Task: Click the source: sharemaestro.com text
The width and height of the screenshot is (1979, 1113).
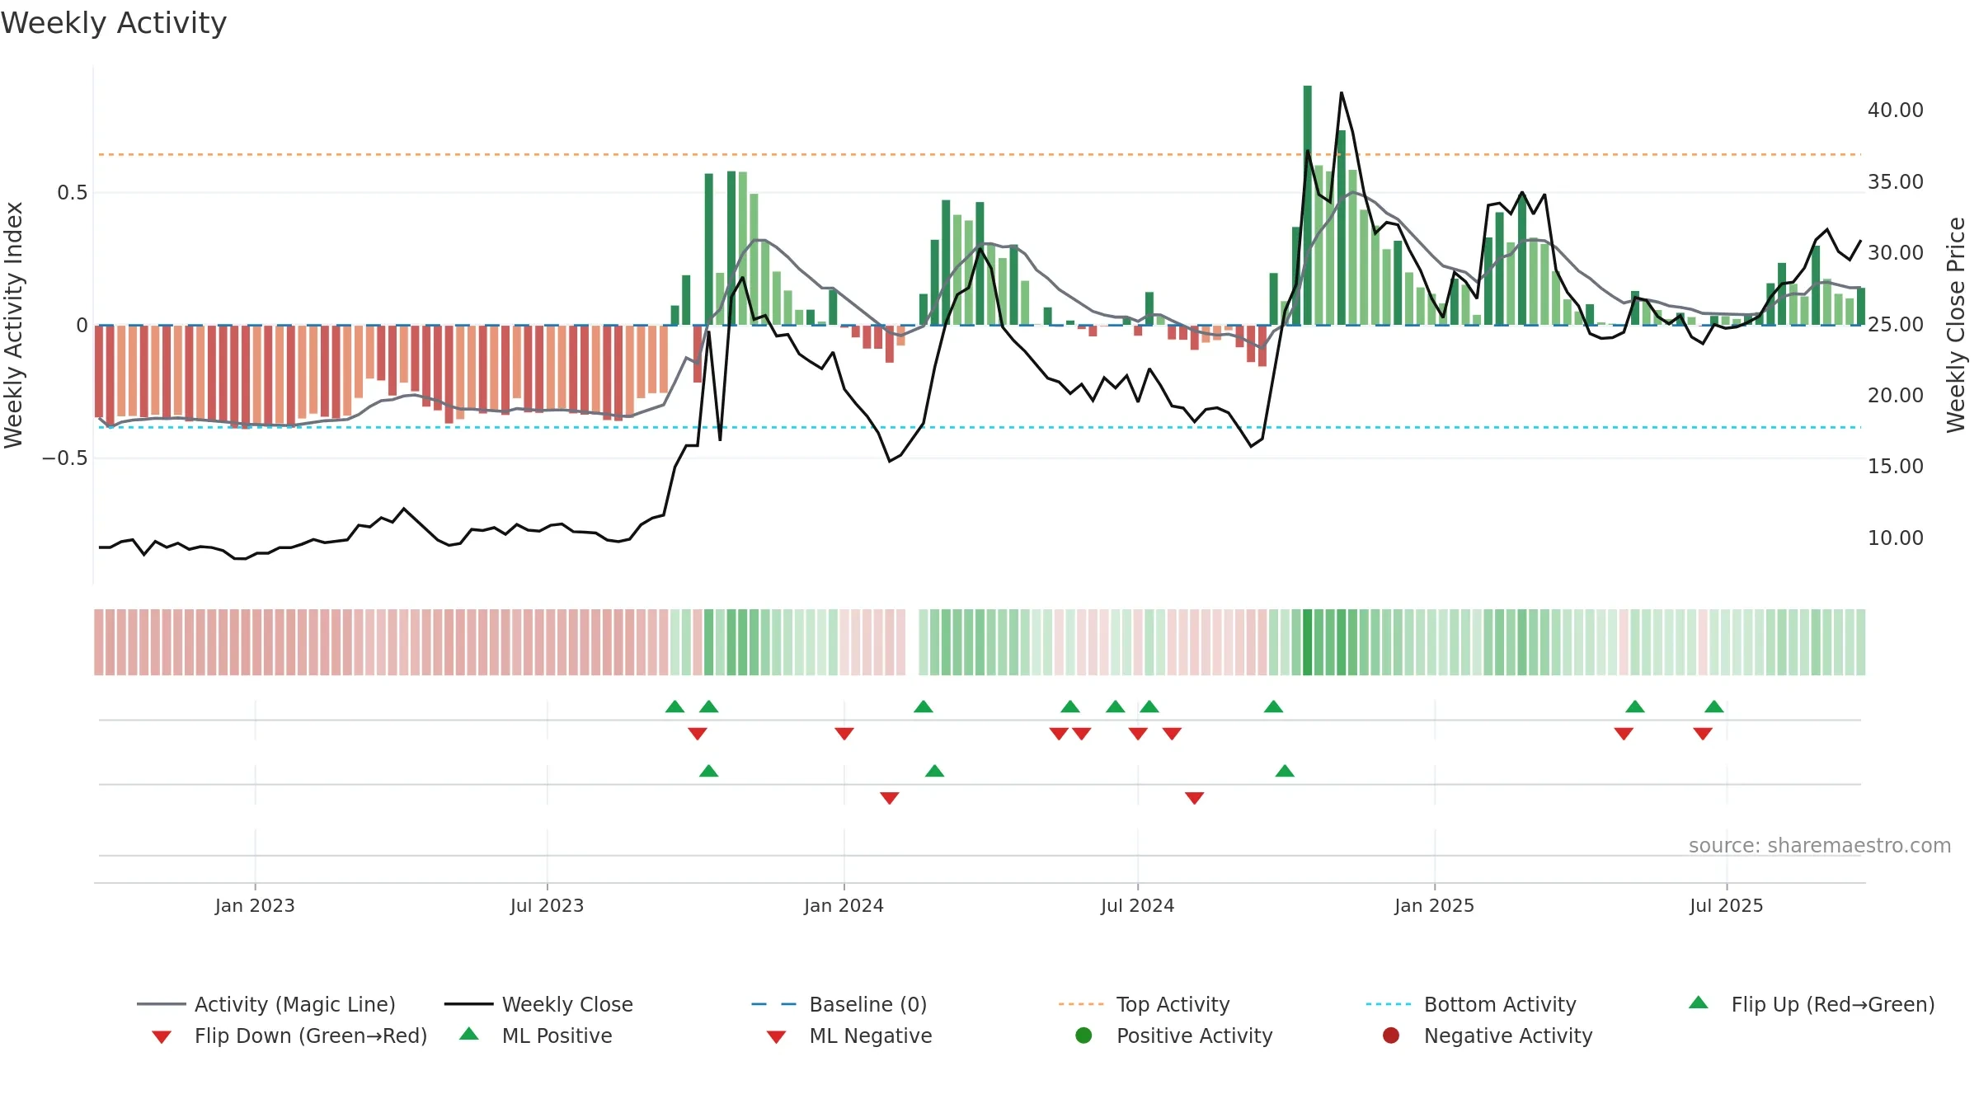Action: [1820, 846]
